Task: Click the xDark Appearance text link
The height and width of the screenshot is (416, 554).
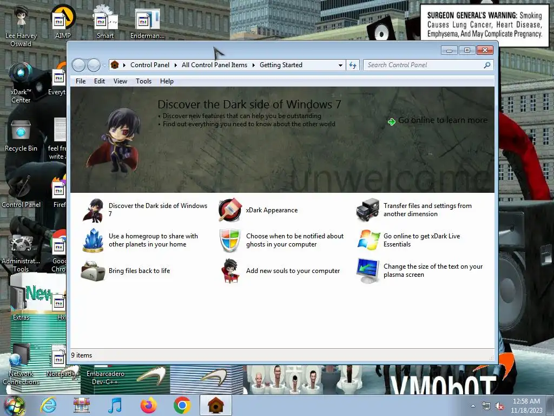Action: [272, 210]
